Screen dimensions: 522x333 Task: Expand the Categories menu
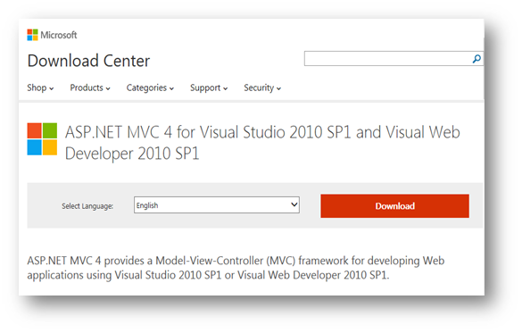(x=150, y=87)
